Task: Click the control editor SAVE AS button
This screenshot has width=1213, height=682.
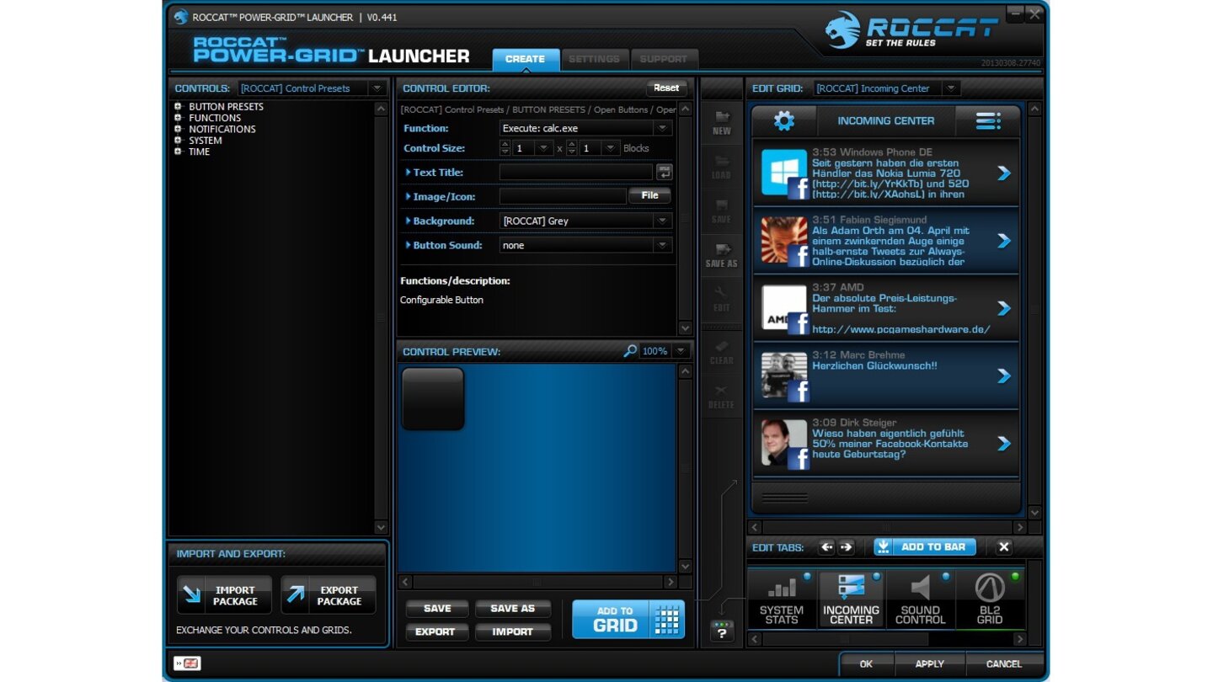Action: (513, 608)
